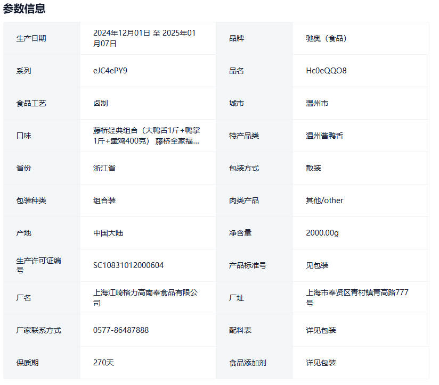Select the 温州酱鸭舌 specialty category value

pyautogui.click(x=324, y=136)
